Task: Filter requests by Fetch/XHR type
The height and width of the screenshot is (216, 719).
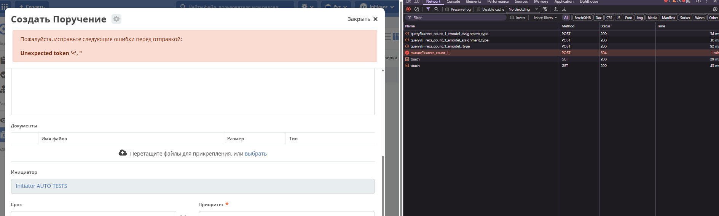Action: click(582, 17)
